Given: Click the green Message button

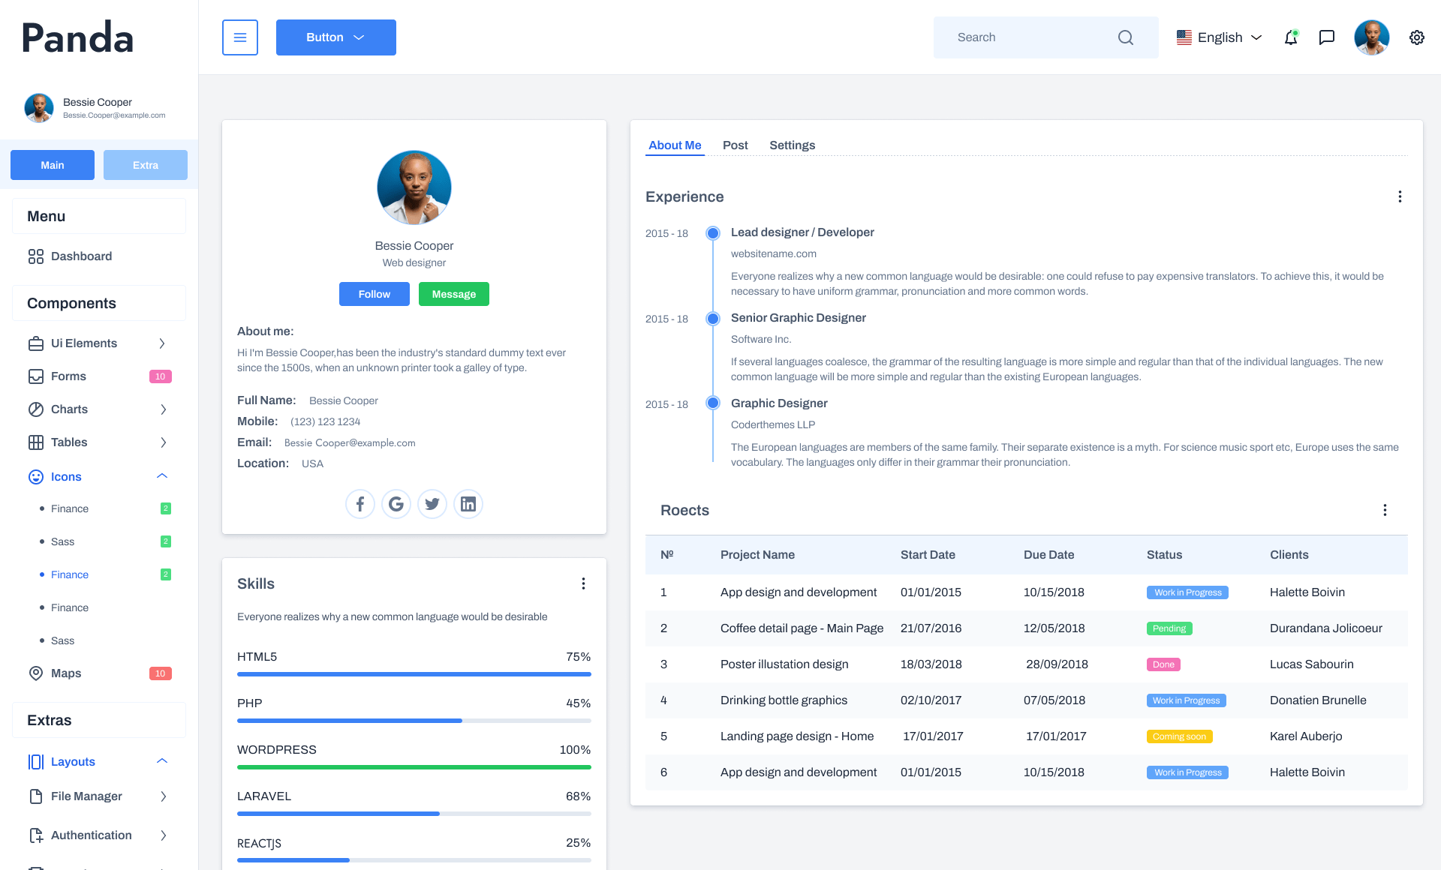Looking at the screenshot, I should (x=453, y=294).
